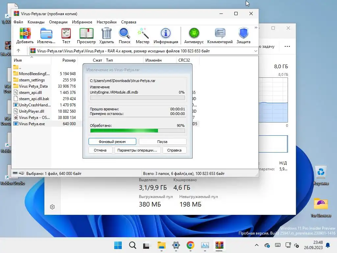Show archive Информация (Info)
Viewport: 337px width, 253px height.
point(166,36)
